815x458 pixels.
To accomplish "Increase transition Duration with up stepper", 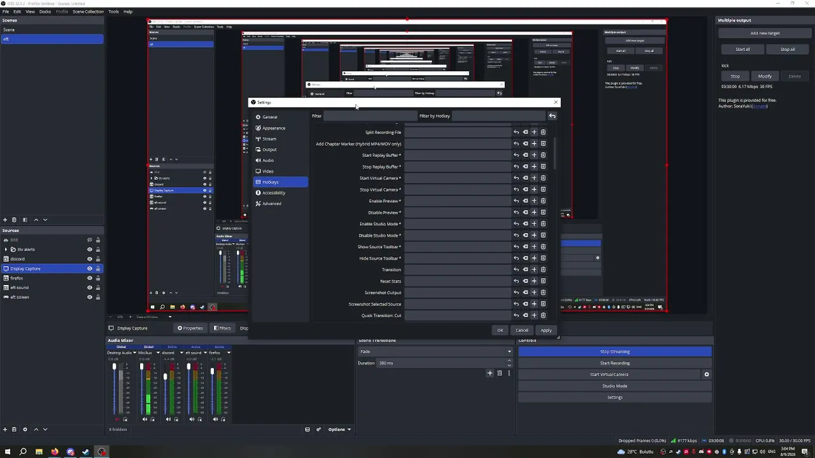I will coord(511,361).
